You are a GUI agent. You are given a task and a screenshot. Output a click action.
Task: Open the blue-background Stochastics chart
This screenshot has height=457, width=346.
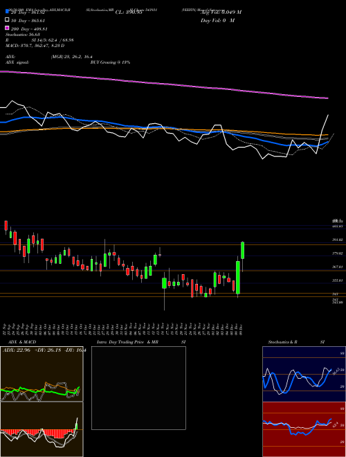pos(304,374)
